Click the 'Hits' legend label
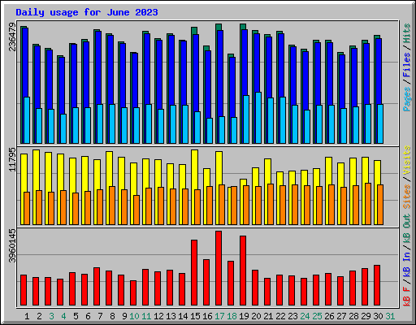416x325 pixels. click(406, 33)
